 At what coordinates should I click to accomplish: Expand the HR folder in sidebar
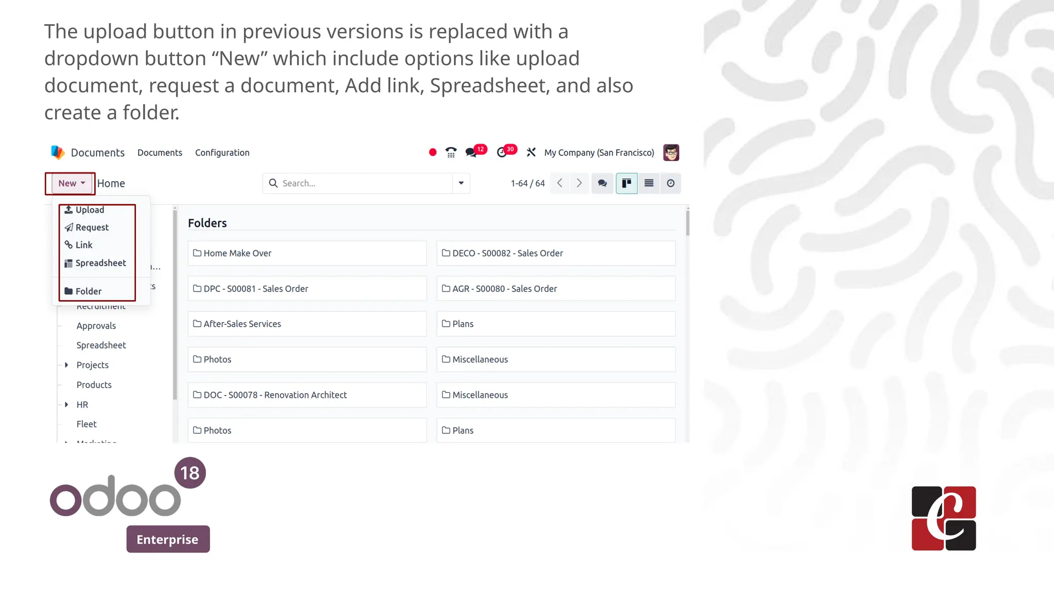(x=66, y=405)
